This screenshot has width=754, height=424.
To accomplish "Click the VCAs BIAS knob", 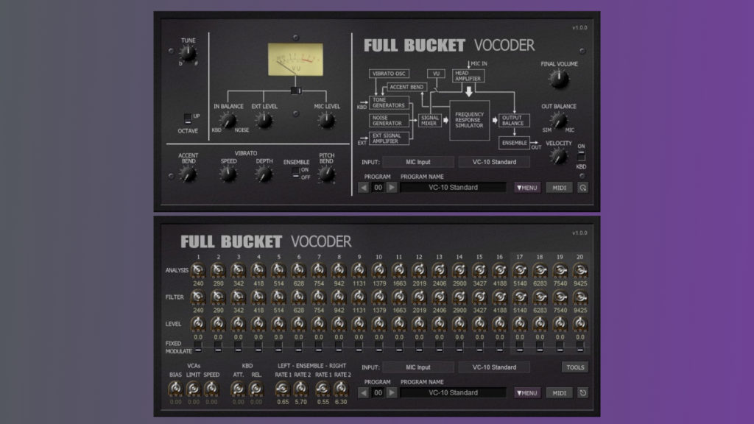I will [x=175, y=388].
